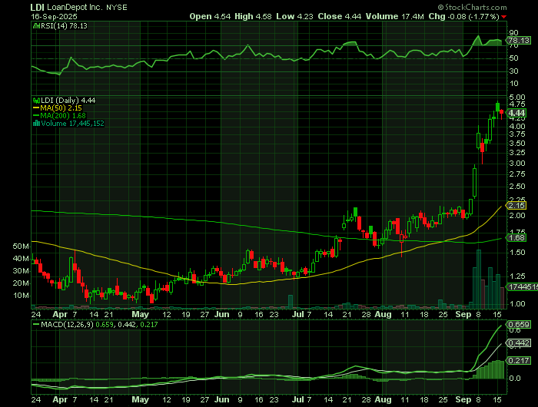This screenshot has height=407, width=538.
Task: Click the 1.68 moving average tag on price axis
Action: tap(516, 237)
